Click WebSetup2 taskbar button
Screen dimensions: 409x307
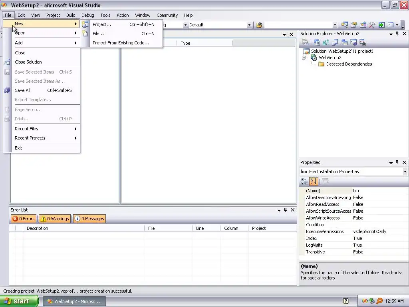(74, 301)
